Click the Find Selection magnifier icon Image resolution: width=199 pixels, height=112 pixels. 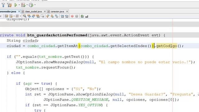(x=25, y=16)
